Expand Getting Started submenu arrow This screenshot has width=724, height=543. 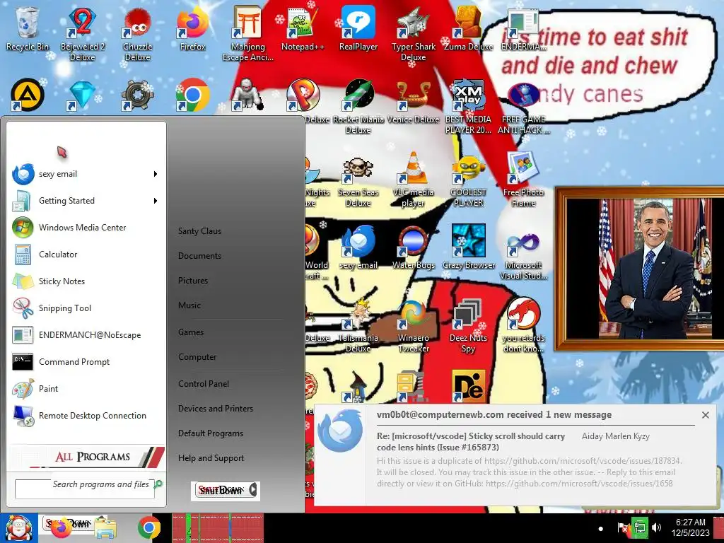156,201
